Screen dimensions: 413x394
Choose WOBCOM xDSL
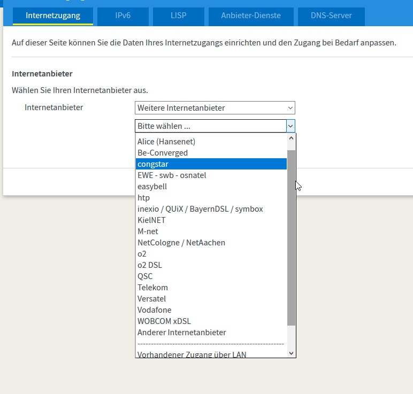click(x=211, y=321)
